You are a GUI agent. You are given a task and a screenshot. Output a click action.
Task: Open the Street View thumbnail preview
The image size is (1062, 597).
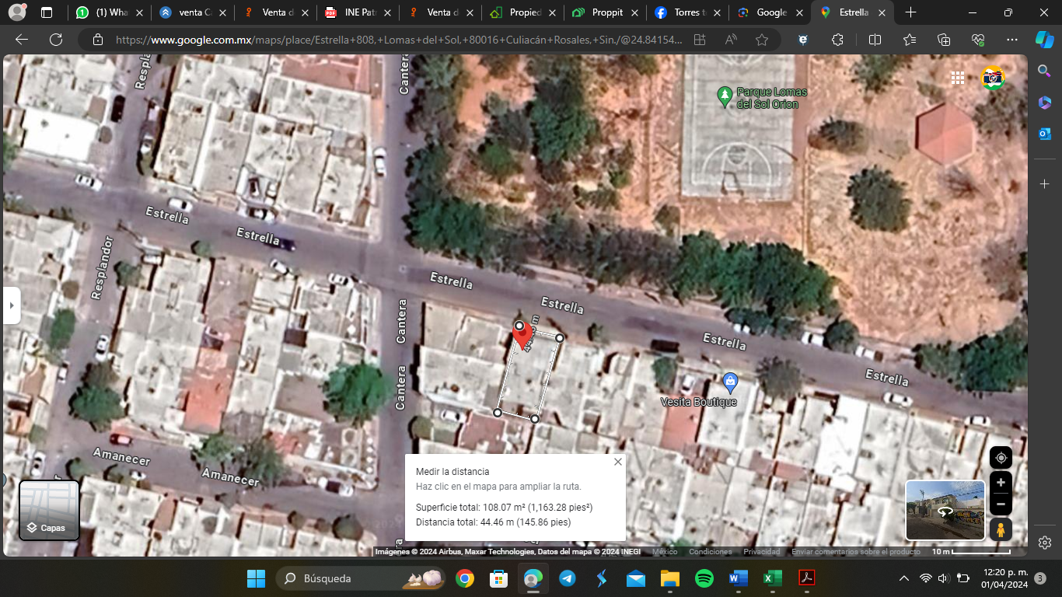click(945, 510)
